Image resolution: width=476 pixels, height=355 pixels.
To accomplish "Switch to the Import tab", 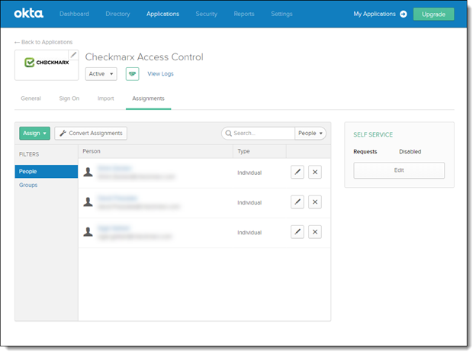I will tap(105, 98).
